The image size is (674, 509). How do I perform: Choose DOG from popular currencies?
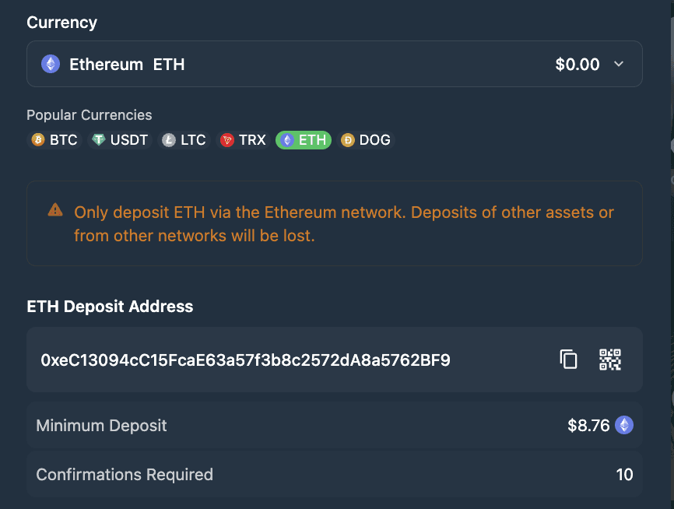point(367,140)
